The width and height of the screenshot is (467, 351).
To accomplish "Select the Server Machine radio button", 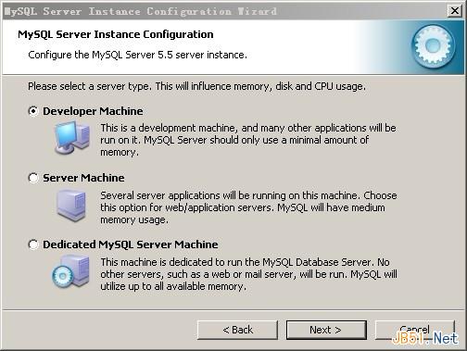I will (33, 178).
